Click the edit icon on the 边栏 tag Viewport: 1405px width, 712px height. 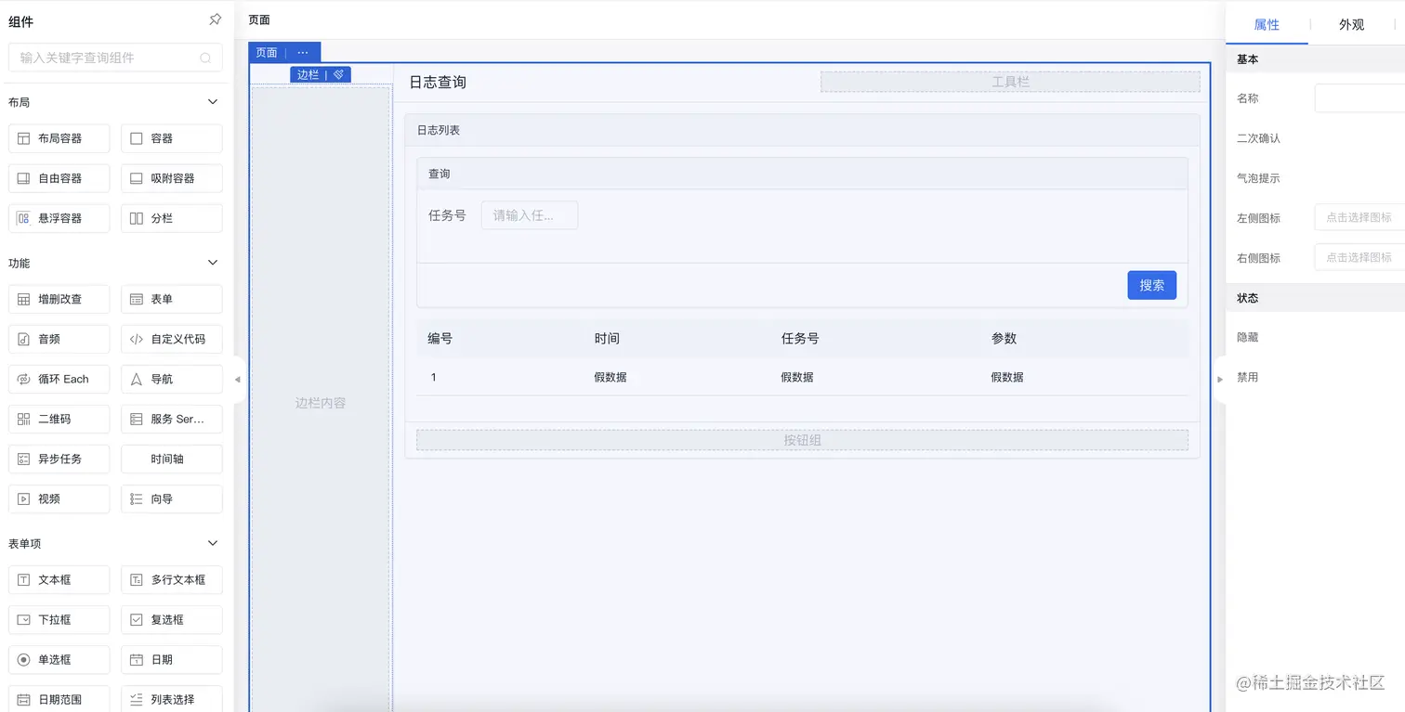[339, 74]
